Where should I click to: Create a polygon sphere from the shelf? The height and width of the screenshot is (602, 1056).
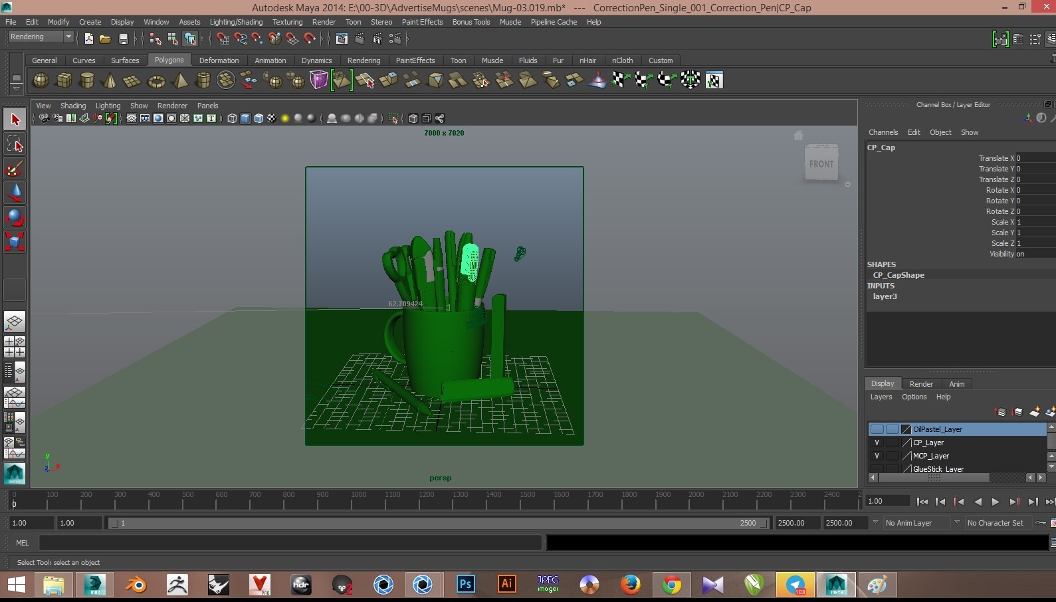click(x=41, y=80)
